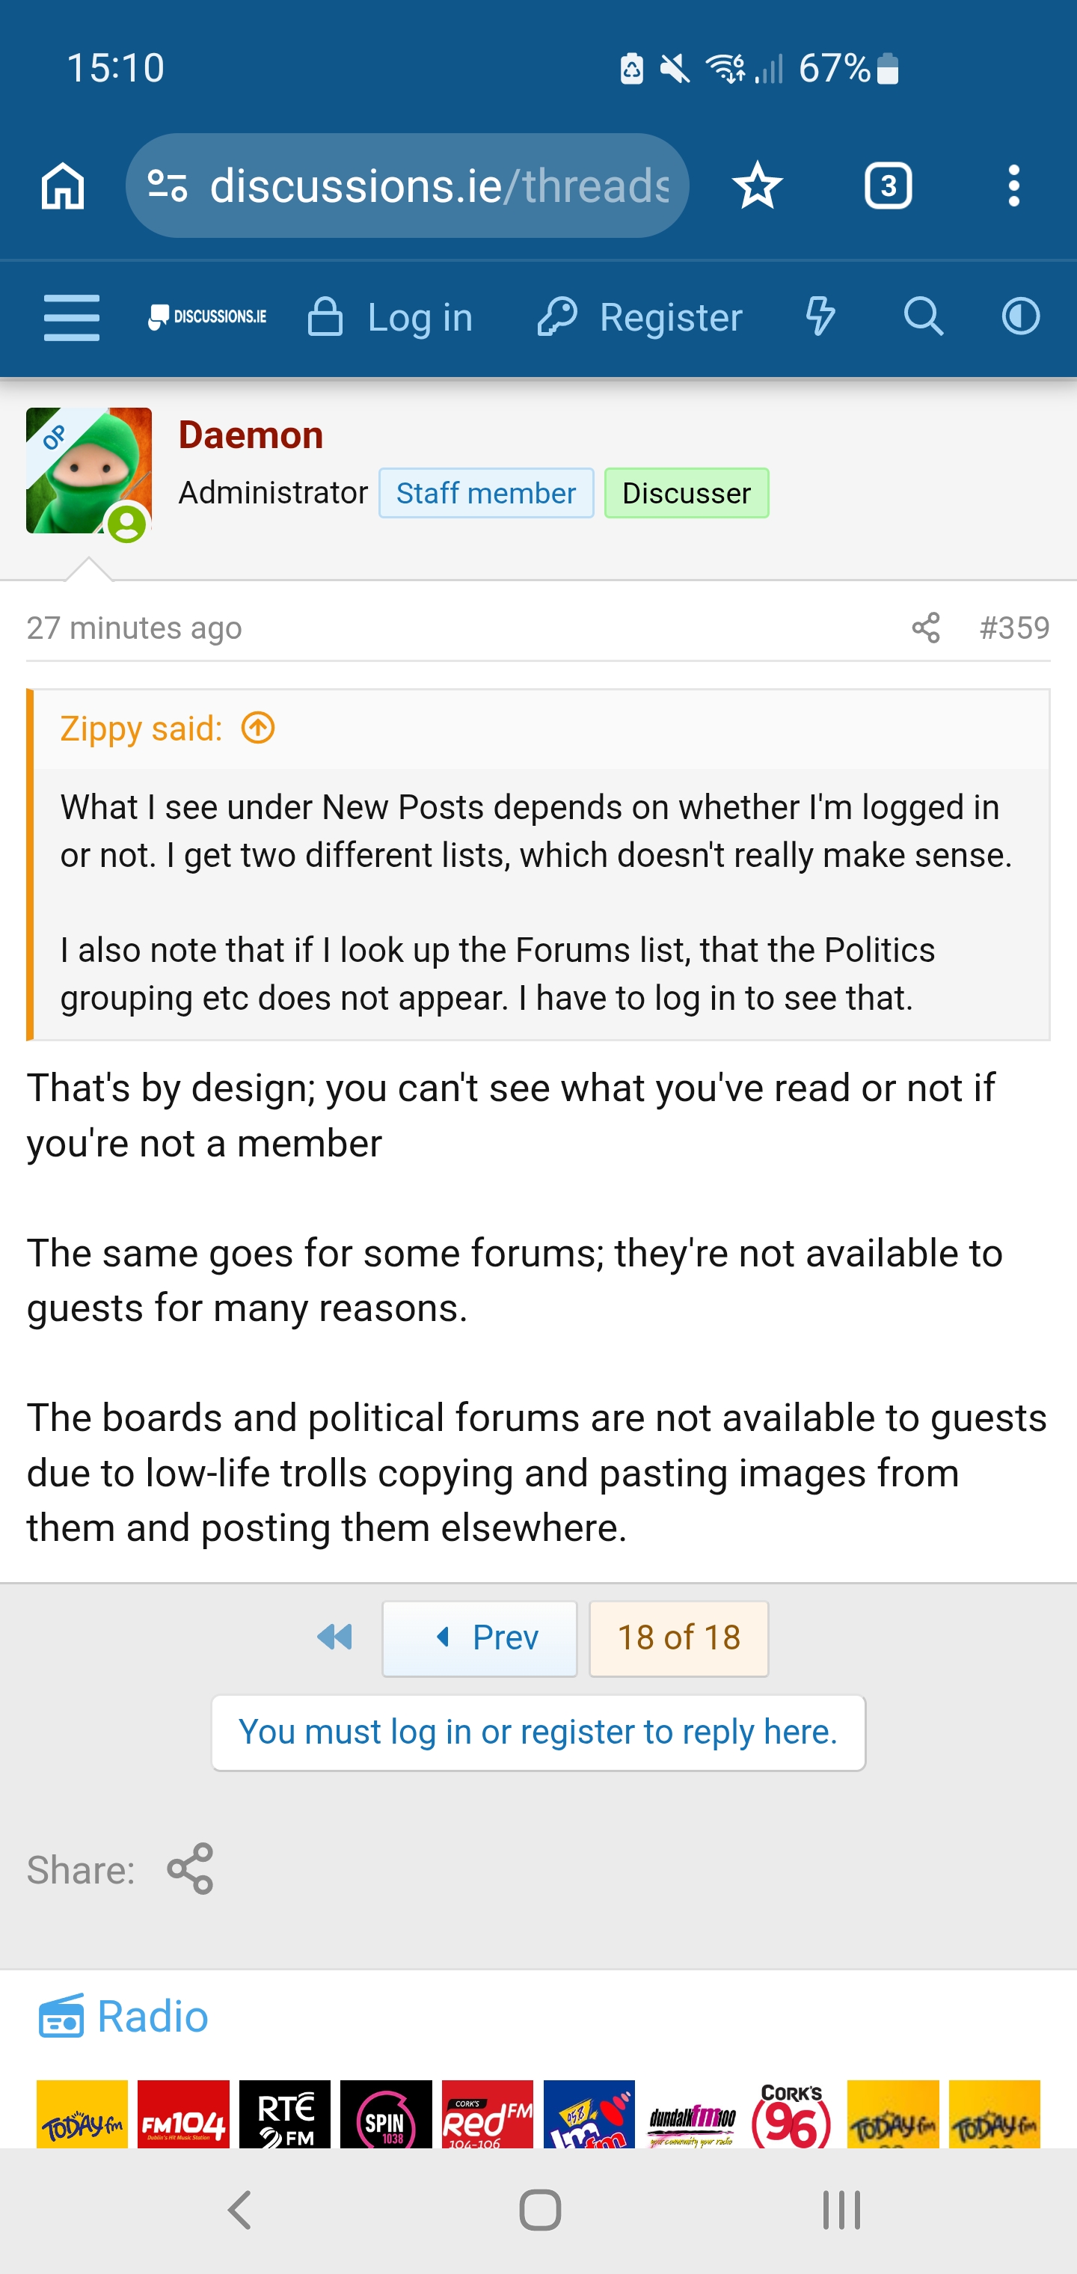Open the 18 of 18 page selector
The width and height of the screenshot is (1077, 2274).
tap(678, 1638)
